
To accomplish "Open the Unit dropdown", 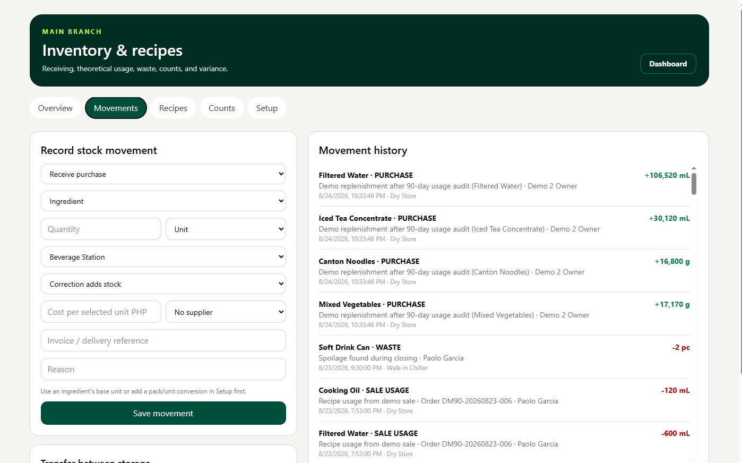I will click(226, 229).
